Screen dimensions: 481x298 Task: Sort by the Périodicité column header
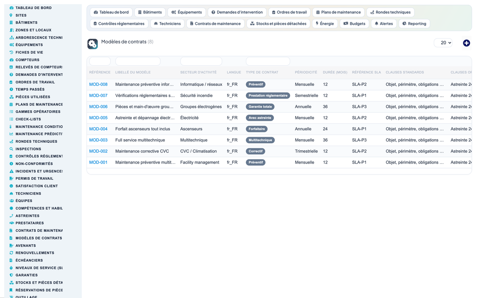coord(306,73)
